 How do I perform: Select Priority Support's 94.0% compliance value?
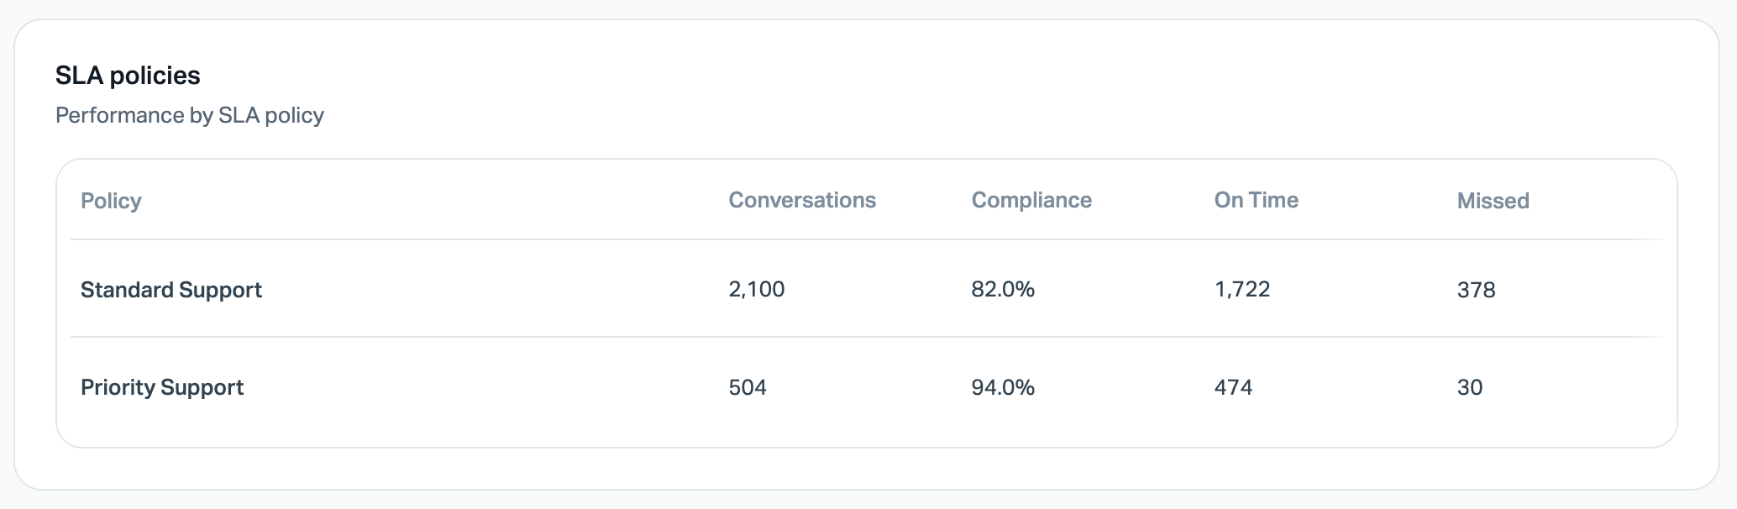[1003, 387]
